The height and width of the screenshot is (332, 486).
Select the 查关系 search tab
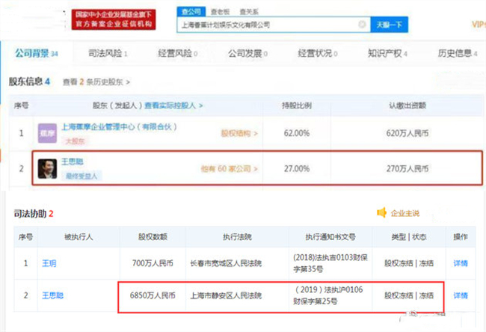click(249, 12)
